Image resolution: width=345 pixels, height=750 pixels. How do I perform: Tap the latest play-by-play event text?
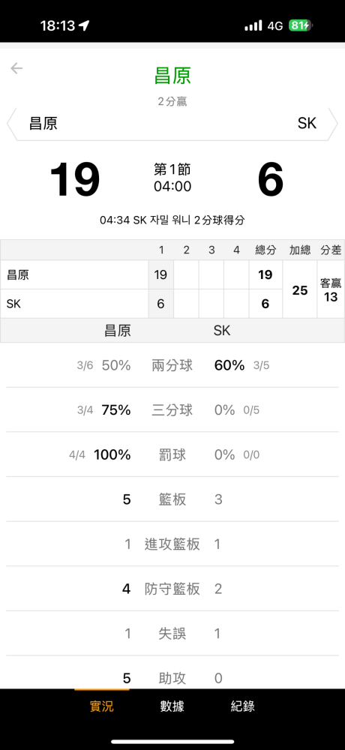coord(172,220)
